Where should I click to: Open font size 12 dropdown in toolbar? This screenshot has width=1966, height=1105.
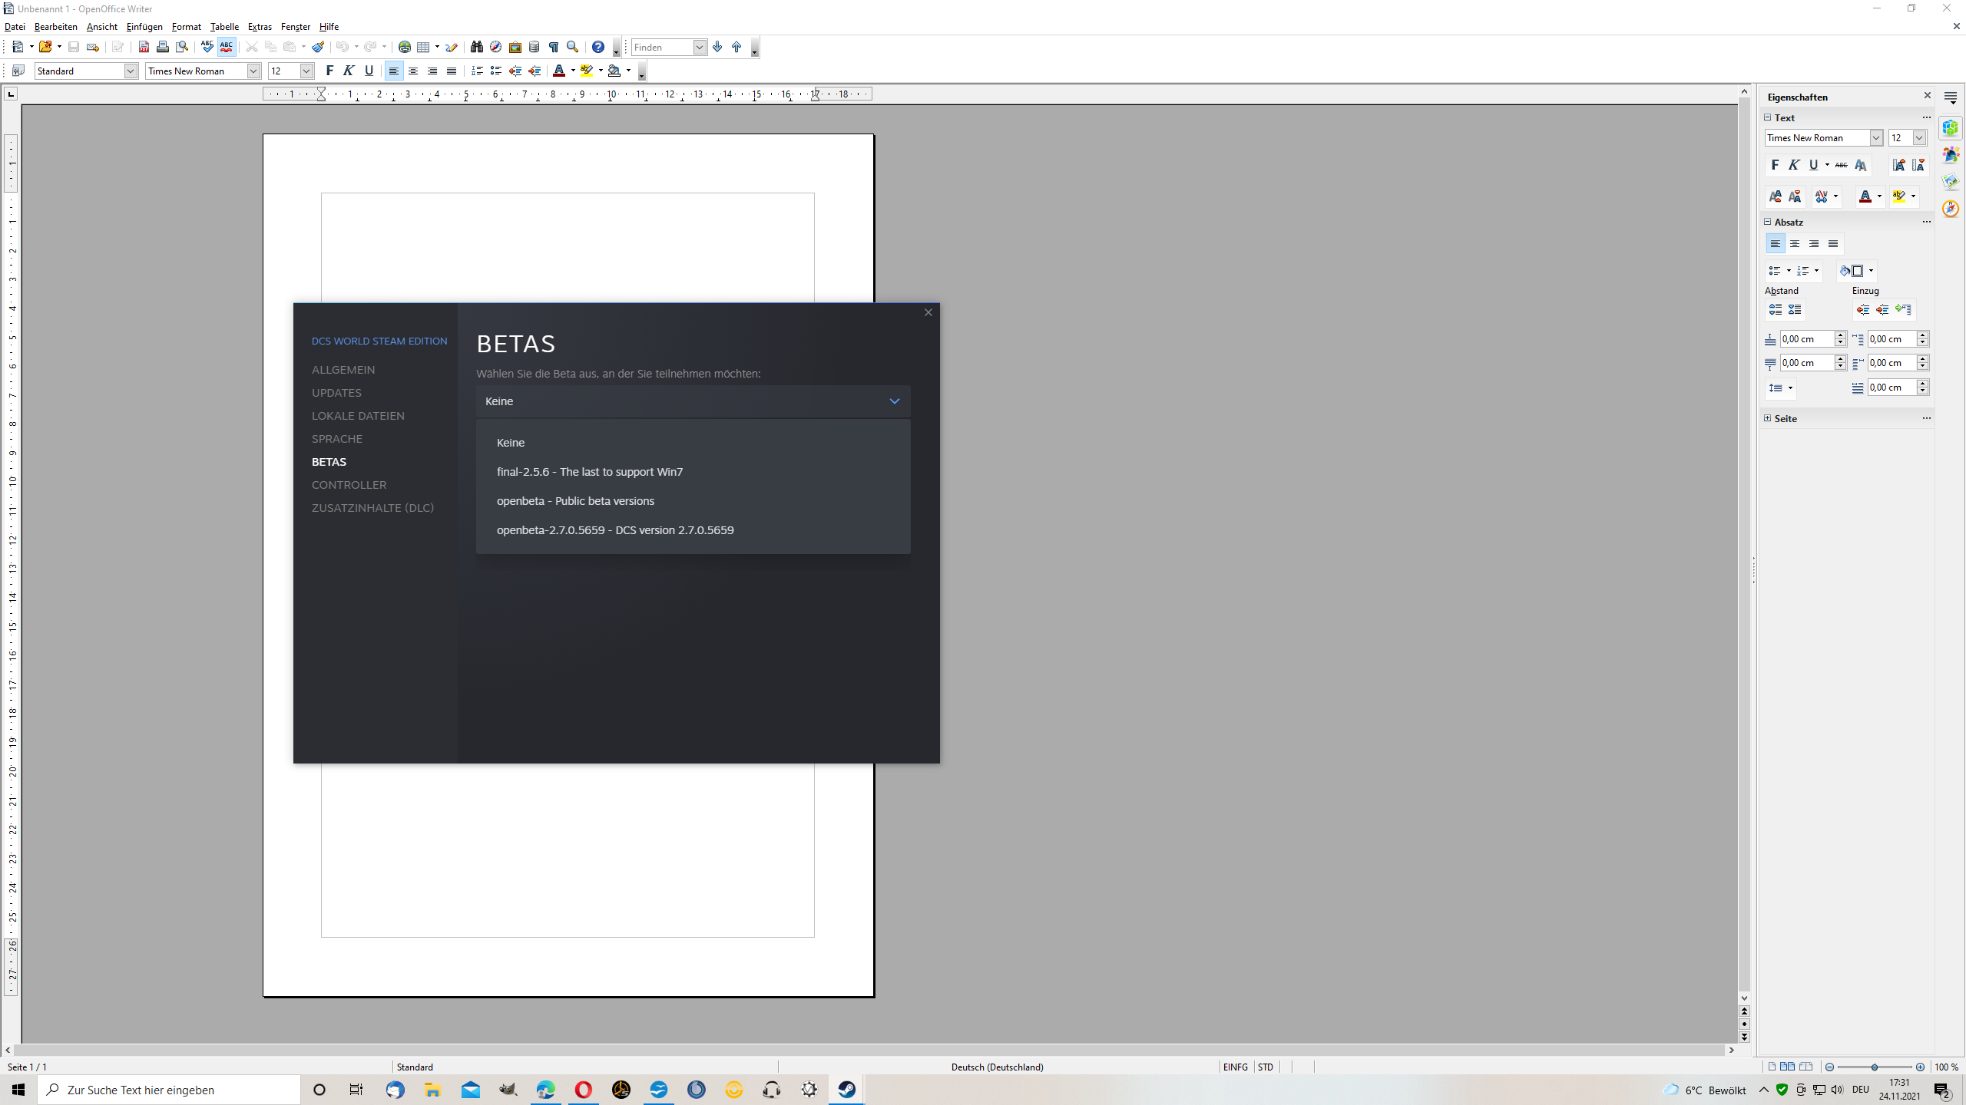[306, 71]
